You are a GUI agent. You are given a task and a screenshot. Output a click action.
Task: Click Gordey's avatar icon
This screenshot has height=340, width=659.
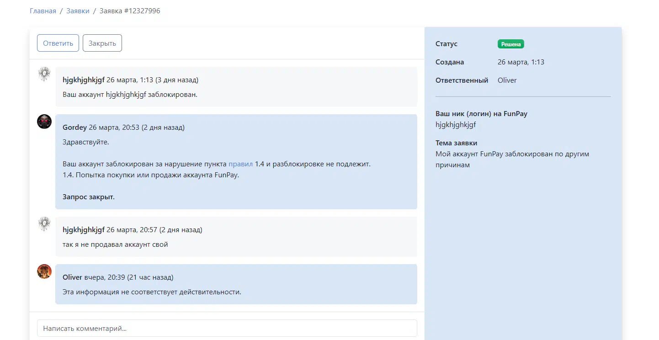[44, 122]
